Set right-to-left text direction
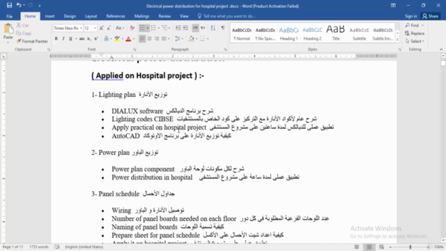 203,28
